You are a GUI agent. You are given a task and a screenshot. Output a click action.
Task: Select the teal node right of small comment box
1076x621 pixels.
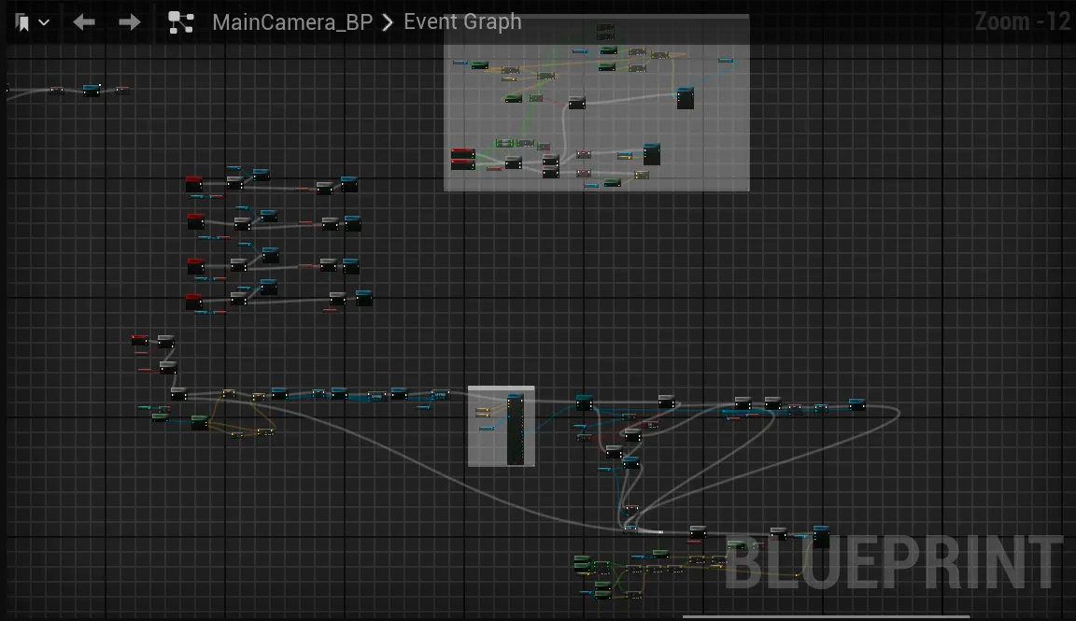(584, 402)
